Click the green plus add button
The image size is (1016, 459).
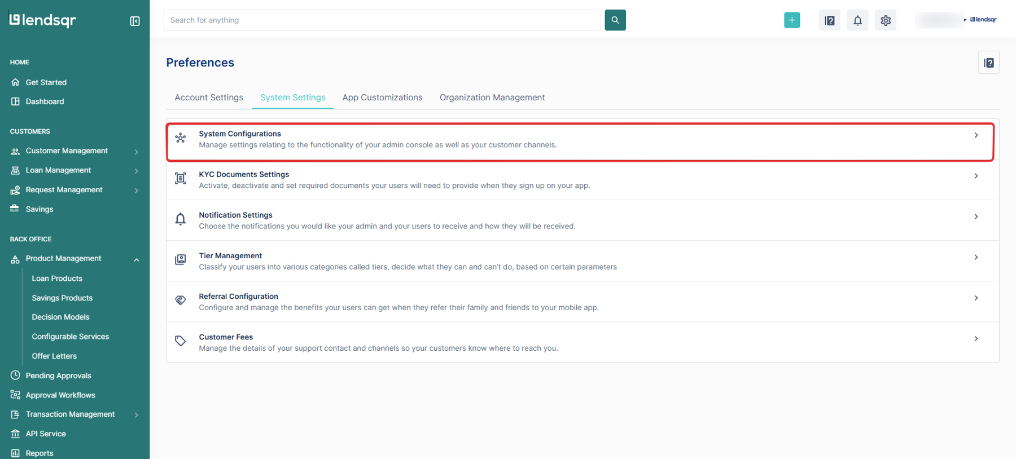(791, 20)
